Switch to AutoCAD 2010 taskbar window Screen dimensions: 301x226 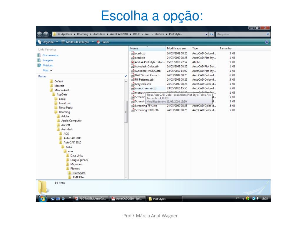pos(128,199)
